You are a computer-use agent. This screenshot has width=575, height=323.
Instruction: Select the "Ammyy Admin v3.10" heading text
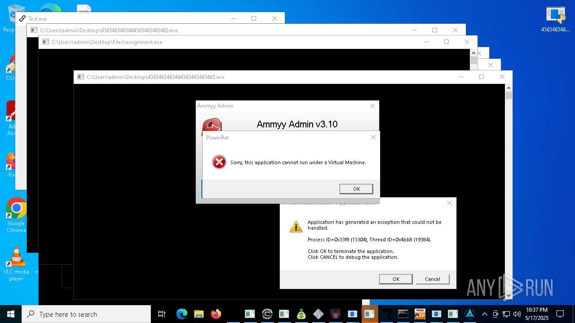[x=297, y=124]
